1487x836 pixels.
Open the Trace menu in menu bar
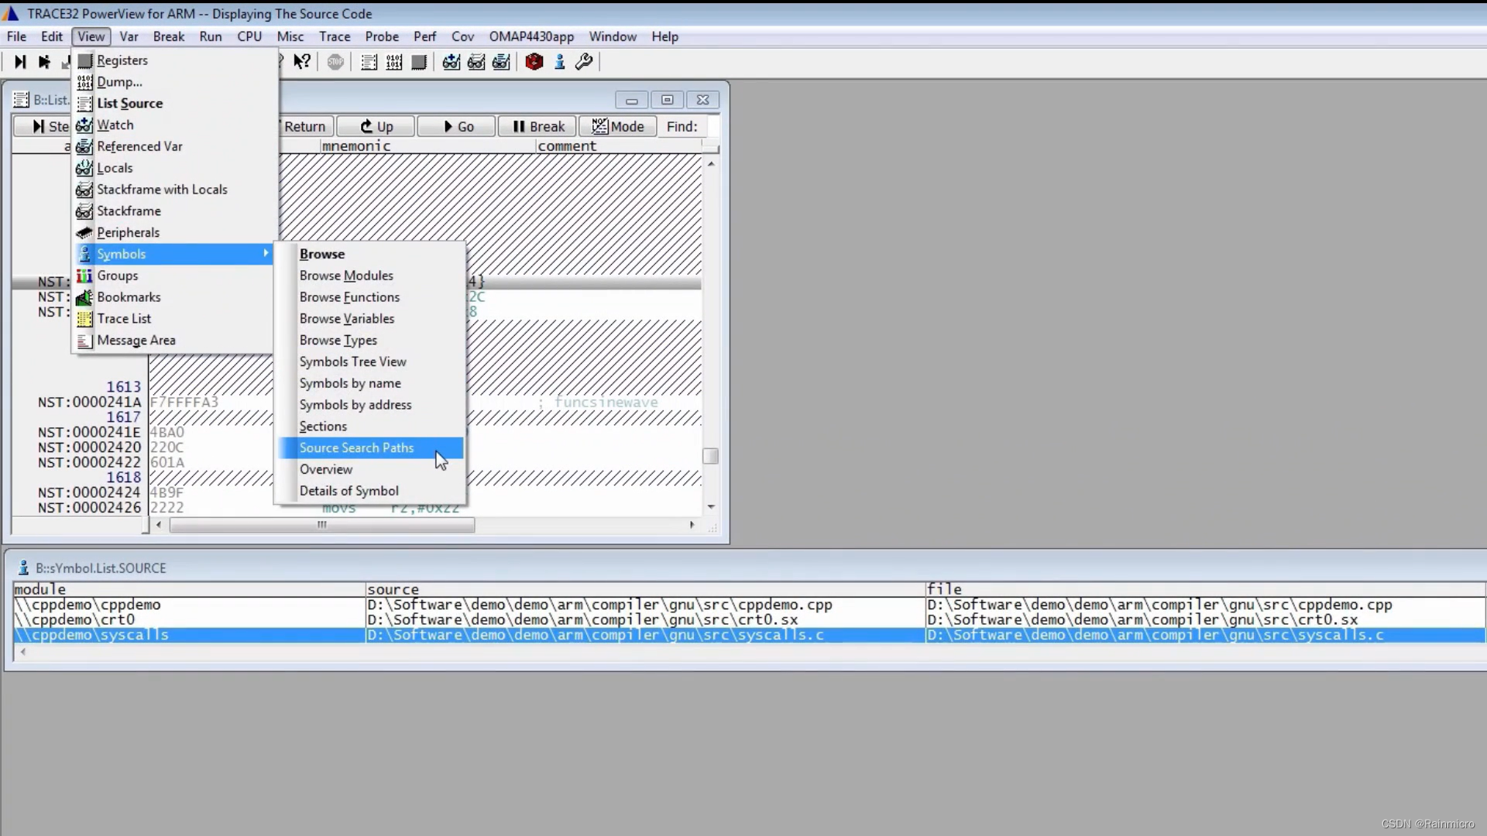335,36
